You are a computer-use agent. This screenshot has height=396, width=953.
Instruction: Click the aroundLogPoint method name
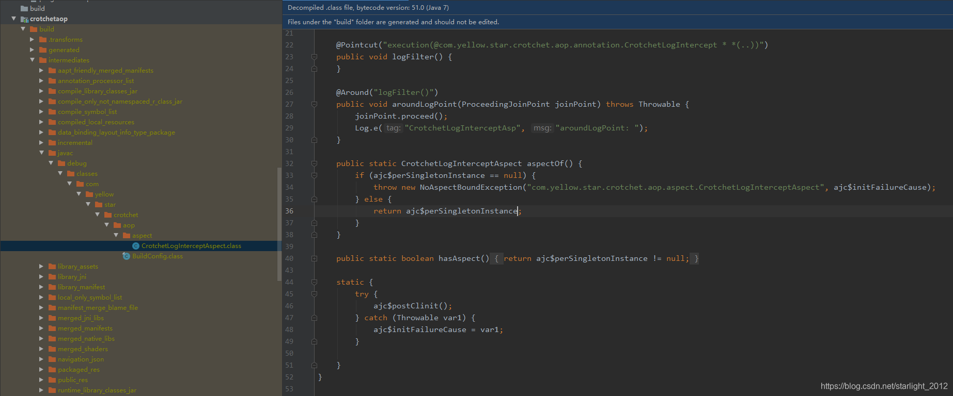click(425, 104)
